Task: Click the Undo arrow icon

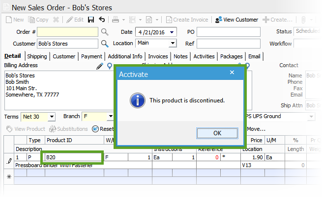Action: click(x=102, y=20)
